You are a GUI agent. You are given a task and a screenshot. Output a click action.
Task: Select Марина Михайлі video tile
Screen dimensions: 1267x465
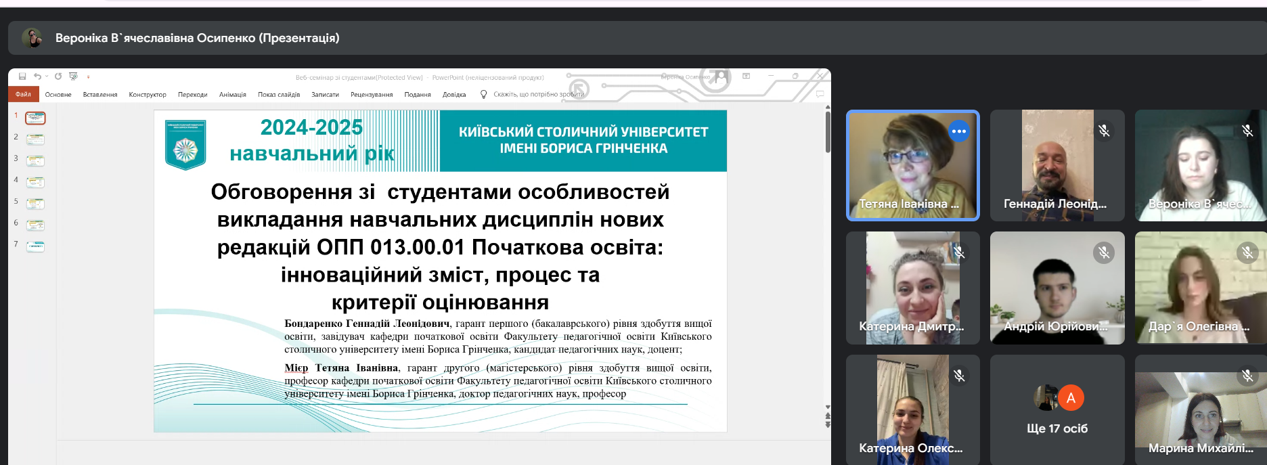(x=1201, y=409)
